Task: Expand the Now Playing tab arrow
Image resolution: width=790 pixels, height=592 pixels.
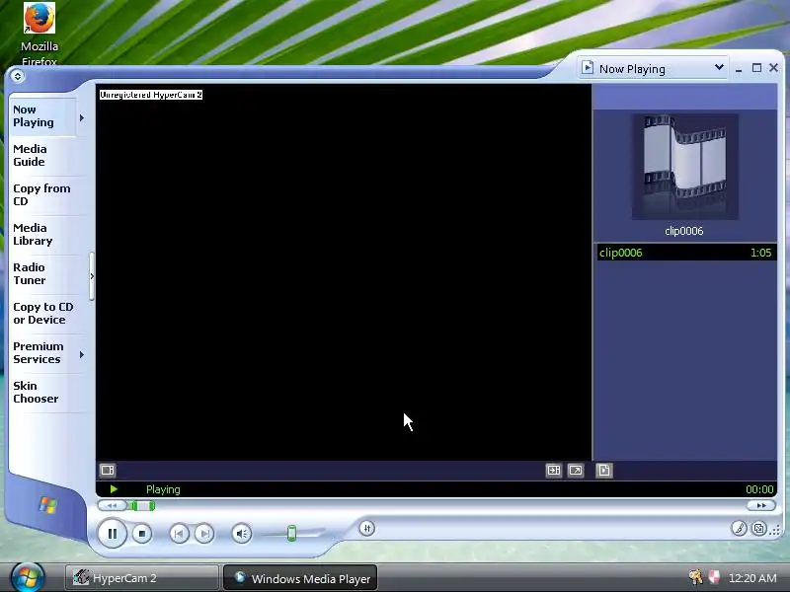Action: pos(82,117)
